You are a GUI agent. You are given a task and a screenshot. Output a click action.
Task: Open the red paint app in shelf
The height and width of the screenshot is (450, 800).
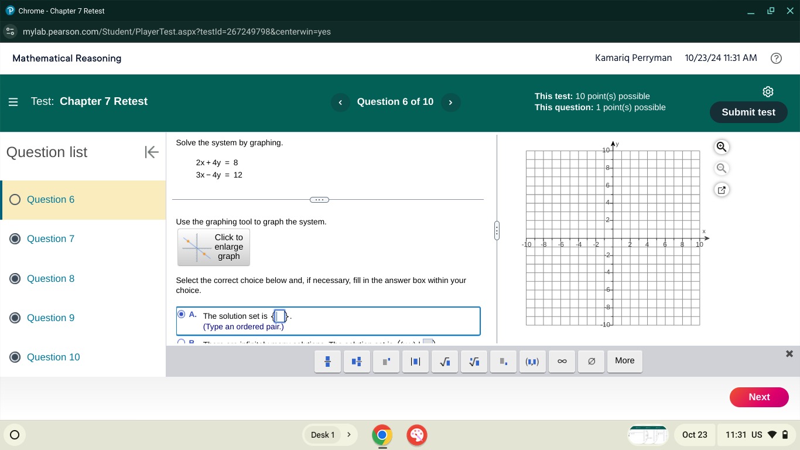point(417,435)
